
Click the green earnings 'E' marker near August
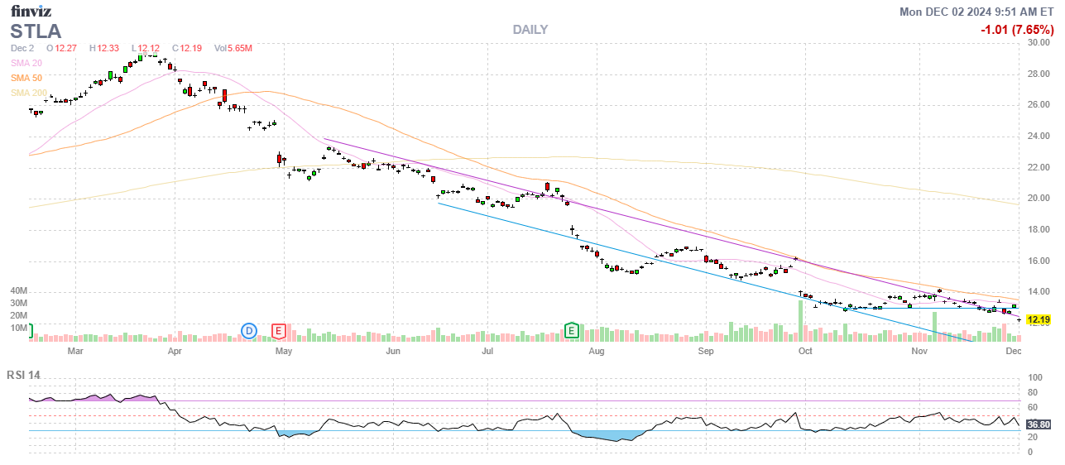[571, 331]
